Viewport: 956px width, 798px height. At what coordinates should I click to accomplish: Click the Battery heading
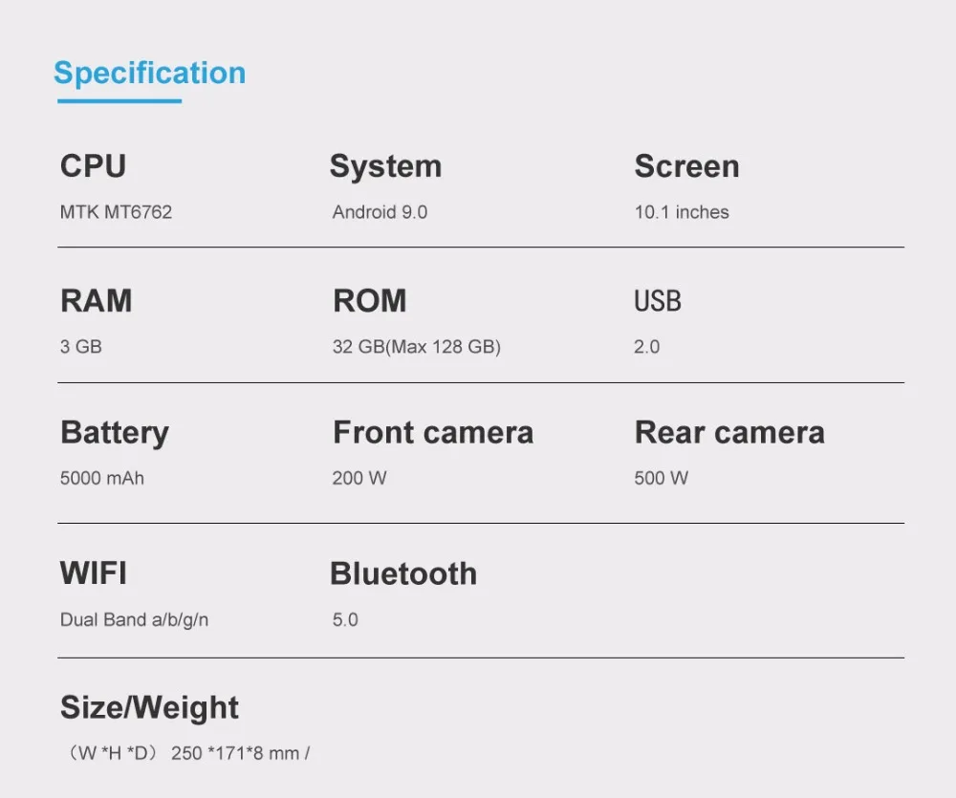[x=114, y=433]
